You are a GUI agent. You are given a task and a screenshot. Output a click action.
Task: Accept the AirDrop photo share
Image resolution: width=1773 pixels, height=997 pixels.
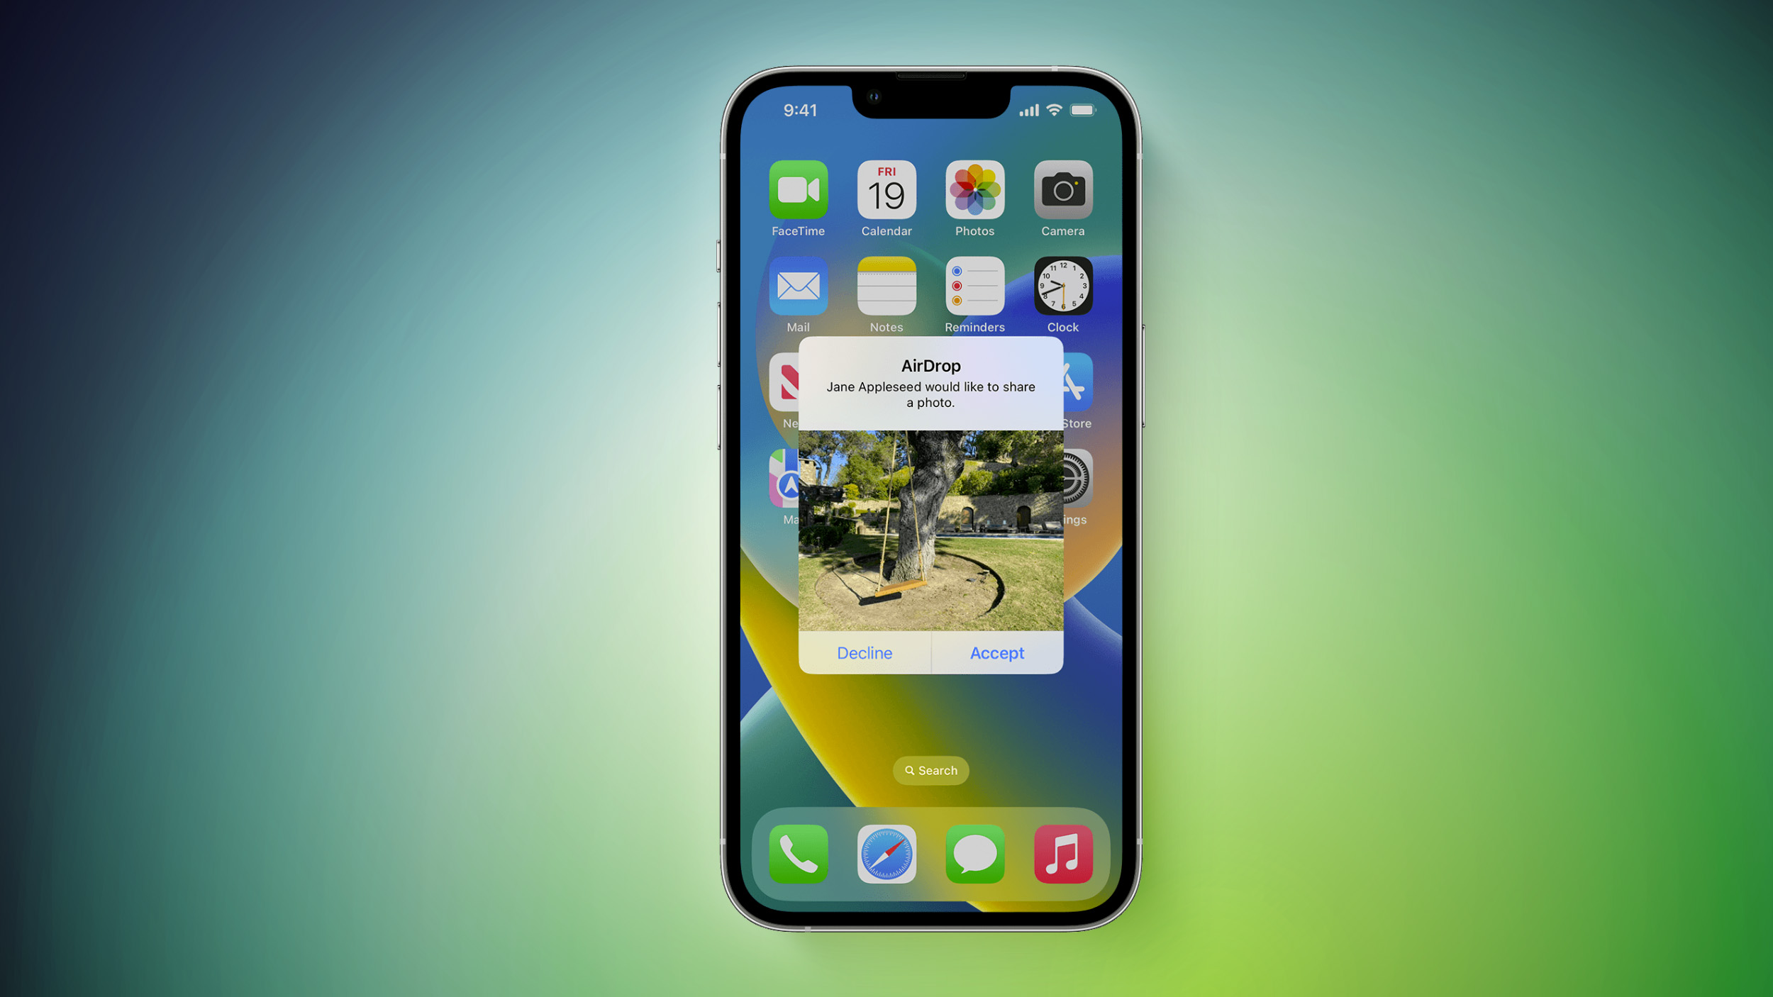996,652
